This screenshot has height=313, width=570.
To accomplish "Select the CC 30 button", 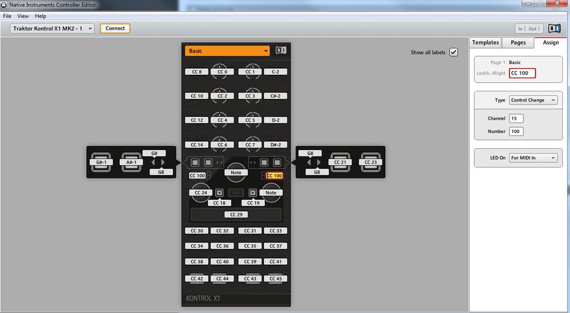I will point(197,231).
